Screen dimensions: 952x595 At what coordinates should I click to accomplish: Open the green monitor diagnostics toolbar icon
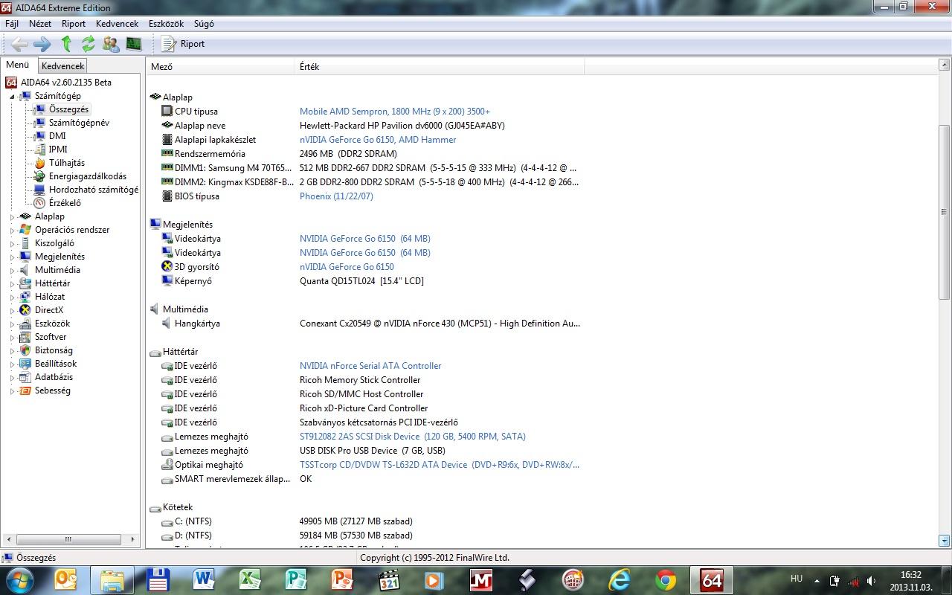pos(134,44)
